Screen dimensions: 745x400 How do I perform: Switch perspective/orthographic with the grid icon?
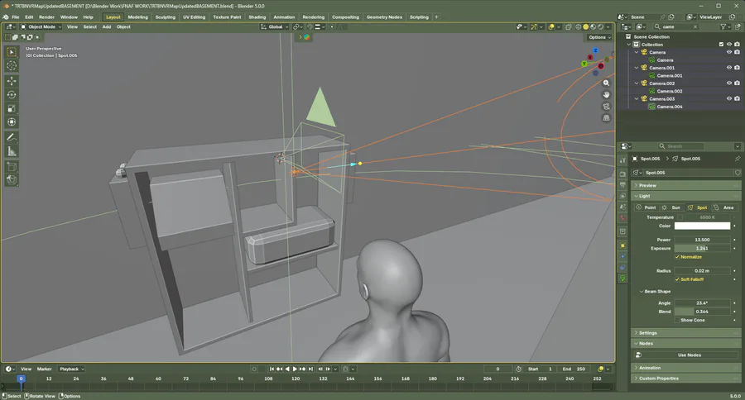tap(606, 117)
